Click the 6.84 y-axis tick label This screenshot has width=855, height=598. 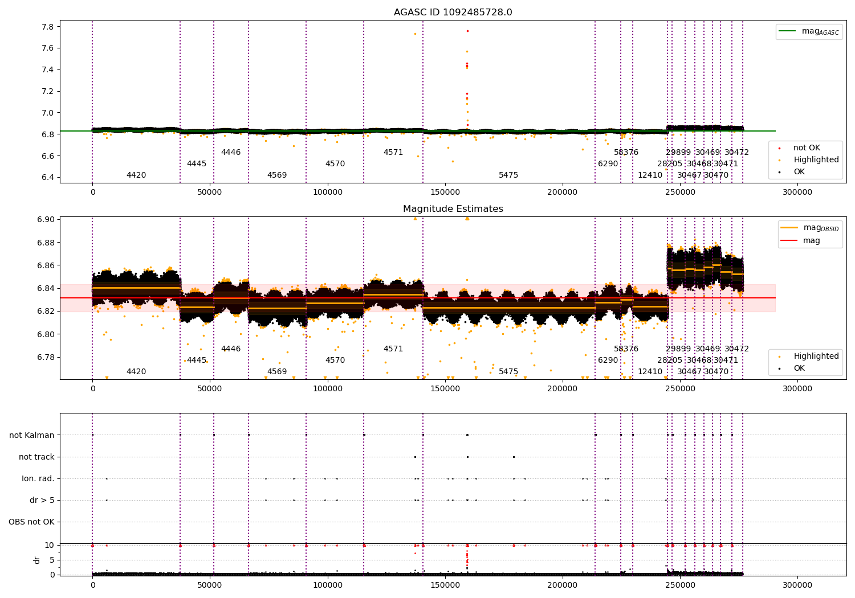coord(46,289)
